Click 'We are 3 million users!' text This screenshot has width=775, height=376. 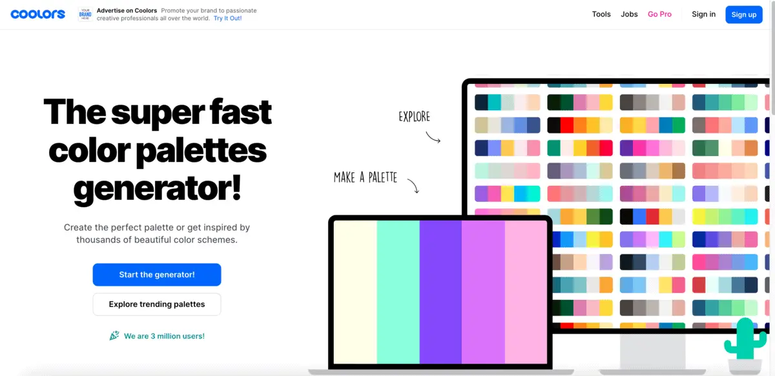point(164,336)
